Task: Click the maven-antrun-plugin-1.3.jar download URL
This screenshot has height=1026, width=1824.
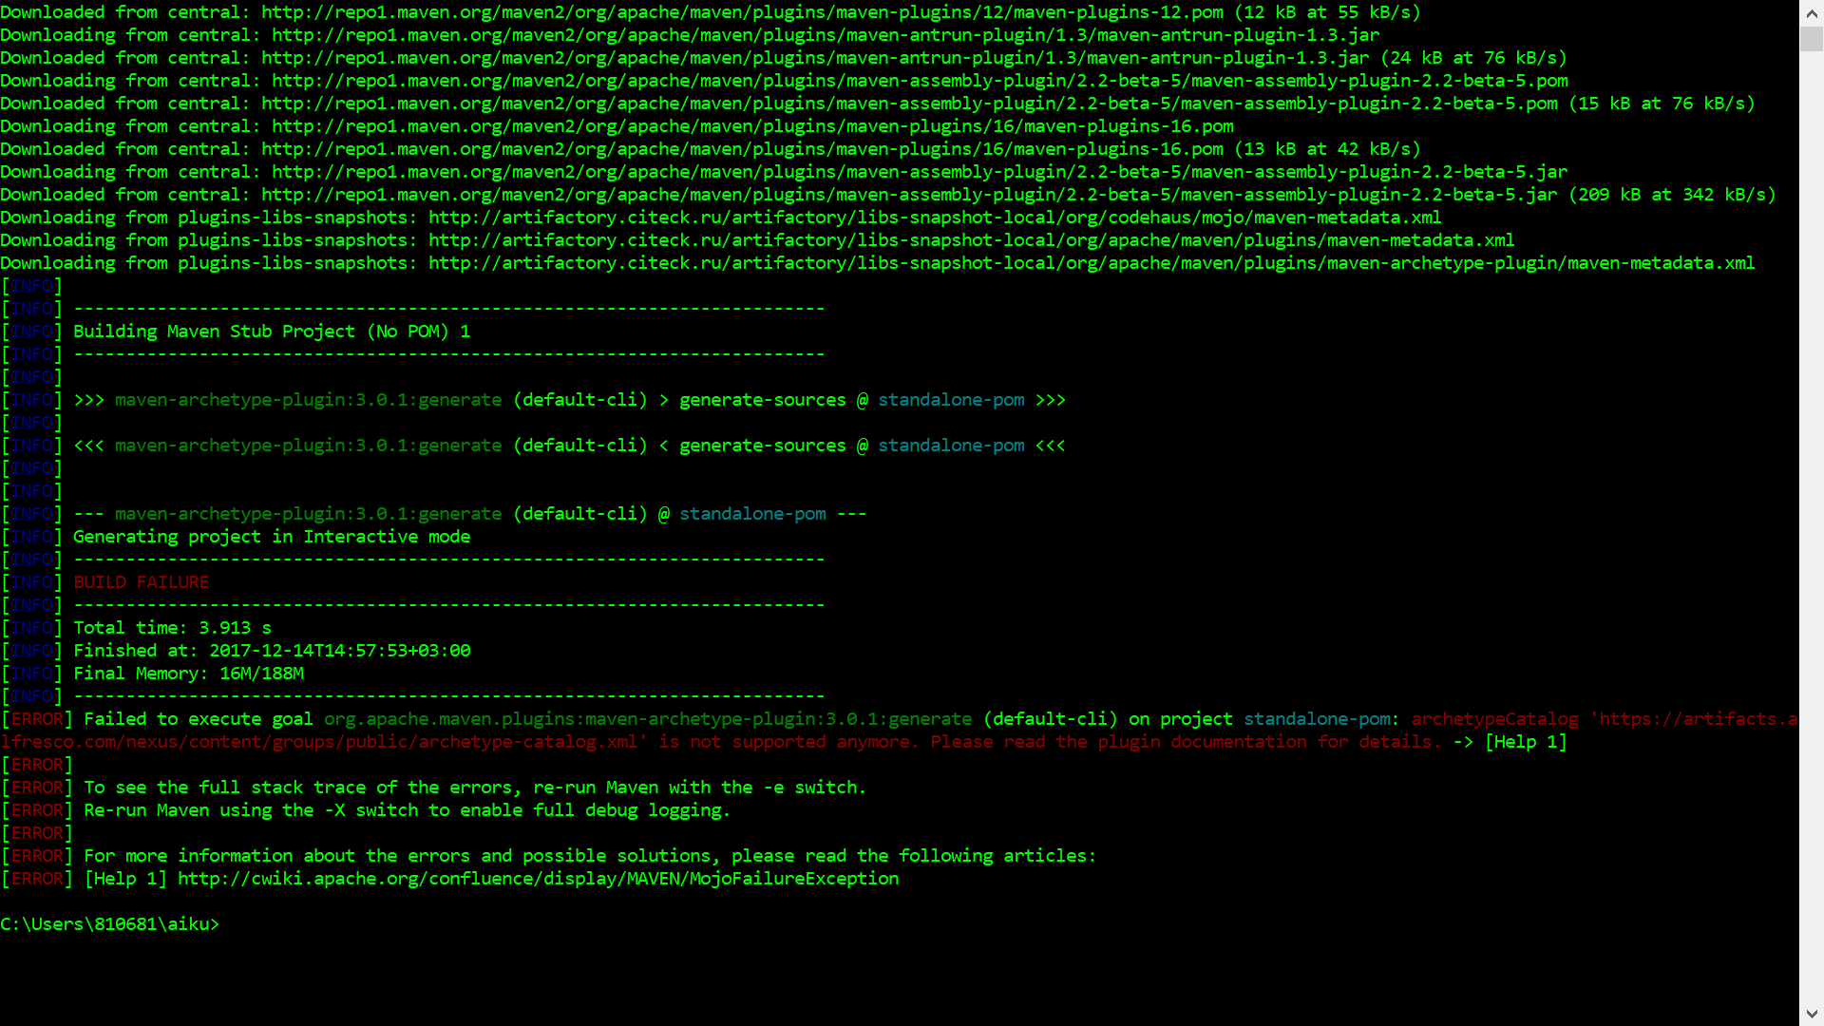Action: [825, 35]
